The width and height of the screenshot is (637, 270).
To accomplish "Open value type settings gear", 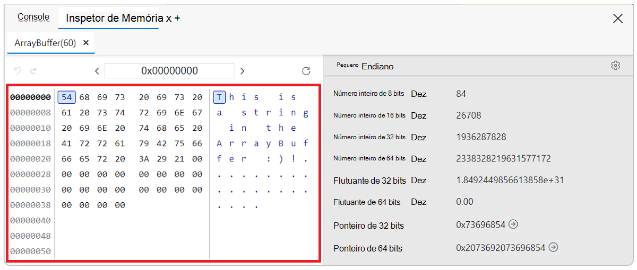I will 615,66.
